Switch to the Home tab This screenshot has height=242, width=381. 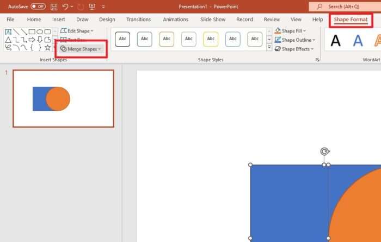34,20
